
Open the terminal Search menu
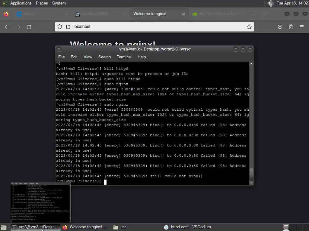(x=104, y=57)
